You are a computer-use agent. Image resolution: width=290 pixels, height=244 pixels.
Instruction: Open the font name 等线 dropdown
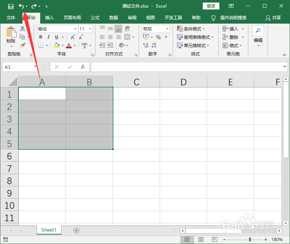75,29
